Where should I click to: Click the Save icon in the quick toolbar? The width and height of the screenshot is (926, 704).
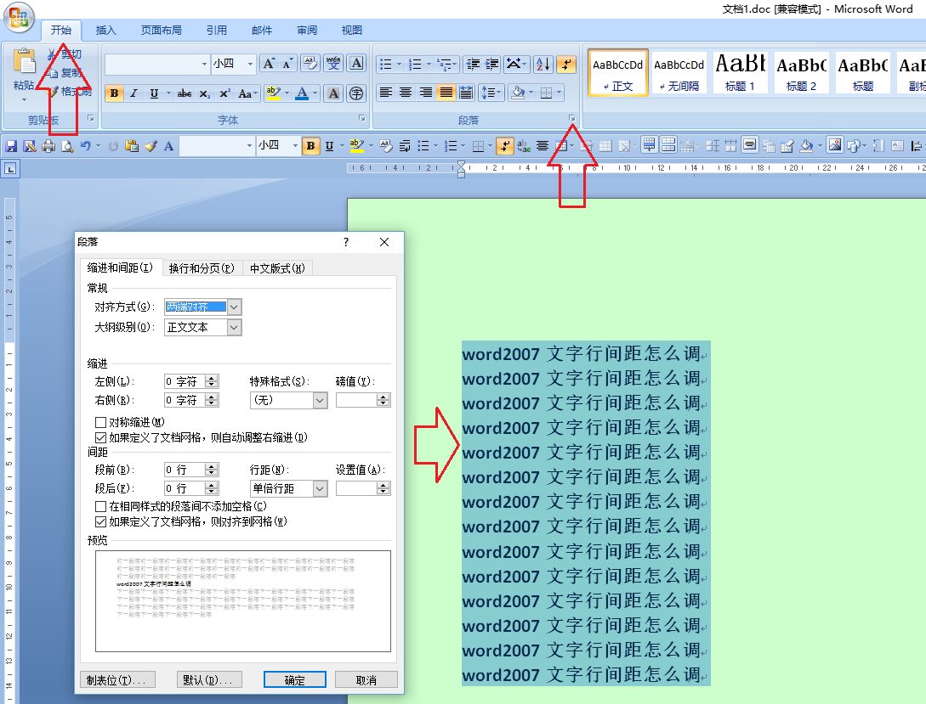click(x=11, y=145)
